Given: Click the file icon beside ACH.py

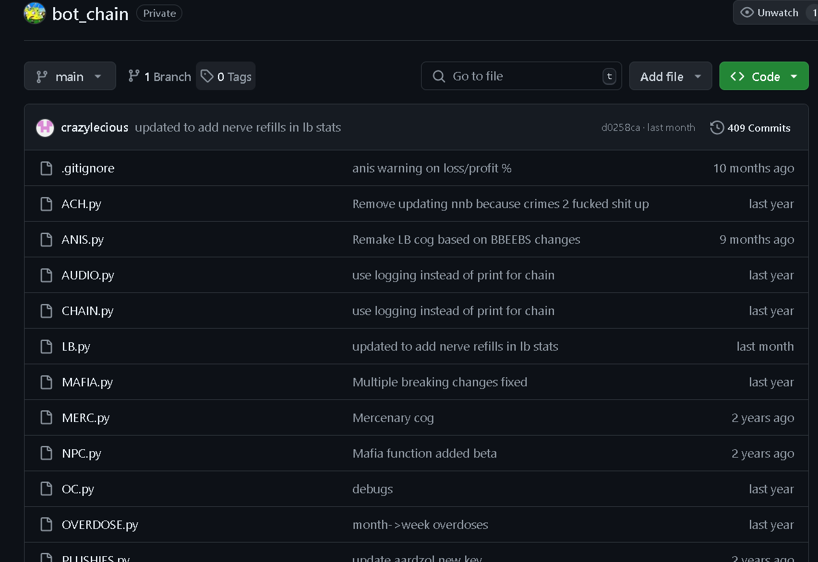Looking at the screenshot, I should coord(46,204).
